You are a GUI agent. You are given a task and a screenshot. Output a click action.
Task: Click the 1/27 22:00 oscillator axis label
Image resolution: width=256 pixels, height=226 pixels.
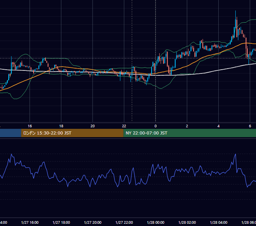(124, 222)
